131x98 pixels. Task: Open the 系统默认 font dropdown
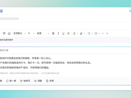click(x=19, y=33)
